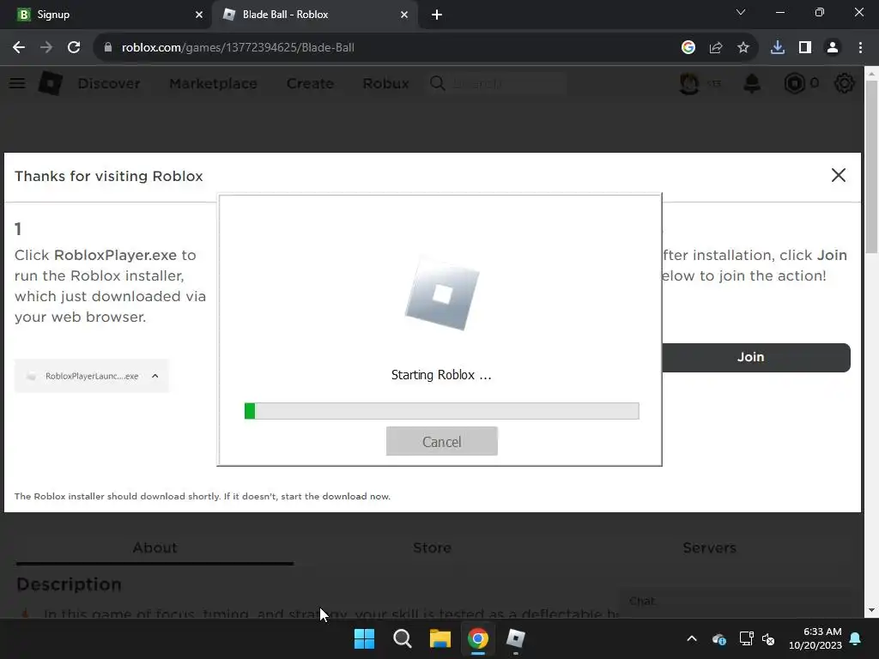Bookmark this page with the star
Screen dimensions: 879x659
click(743, 48)
